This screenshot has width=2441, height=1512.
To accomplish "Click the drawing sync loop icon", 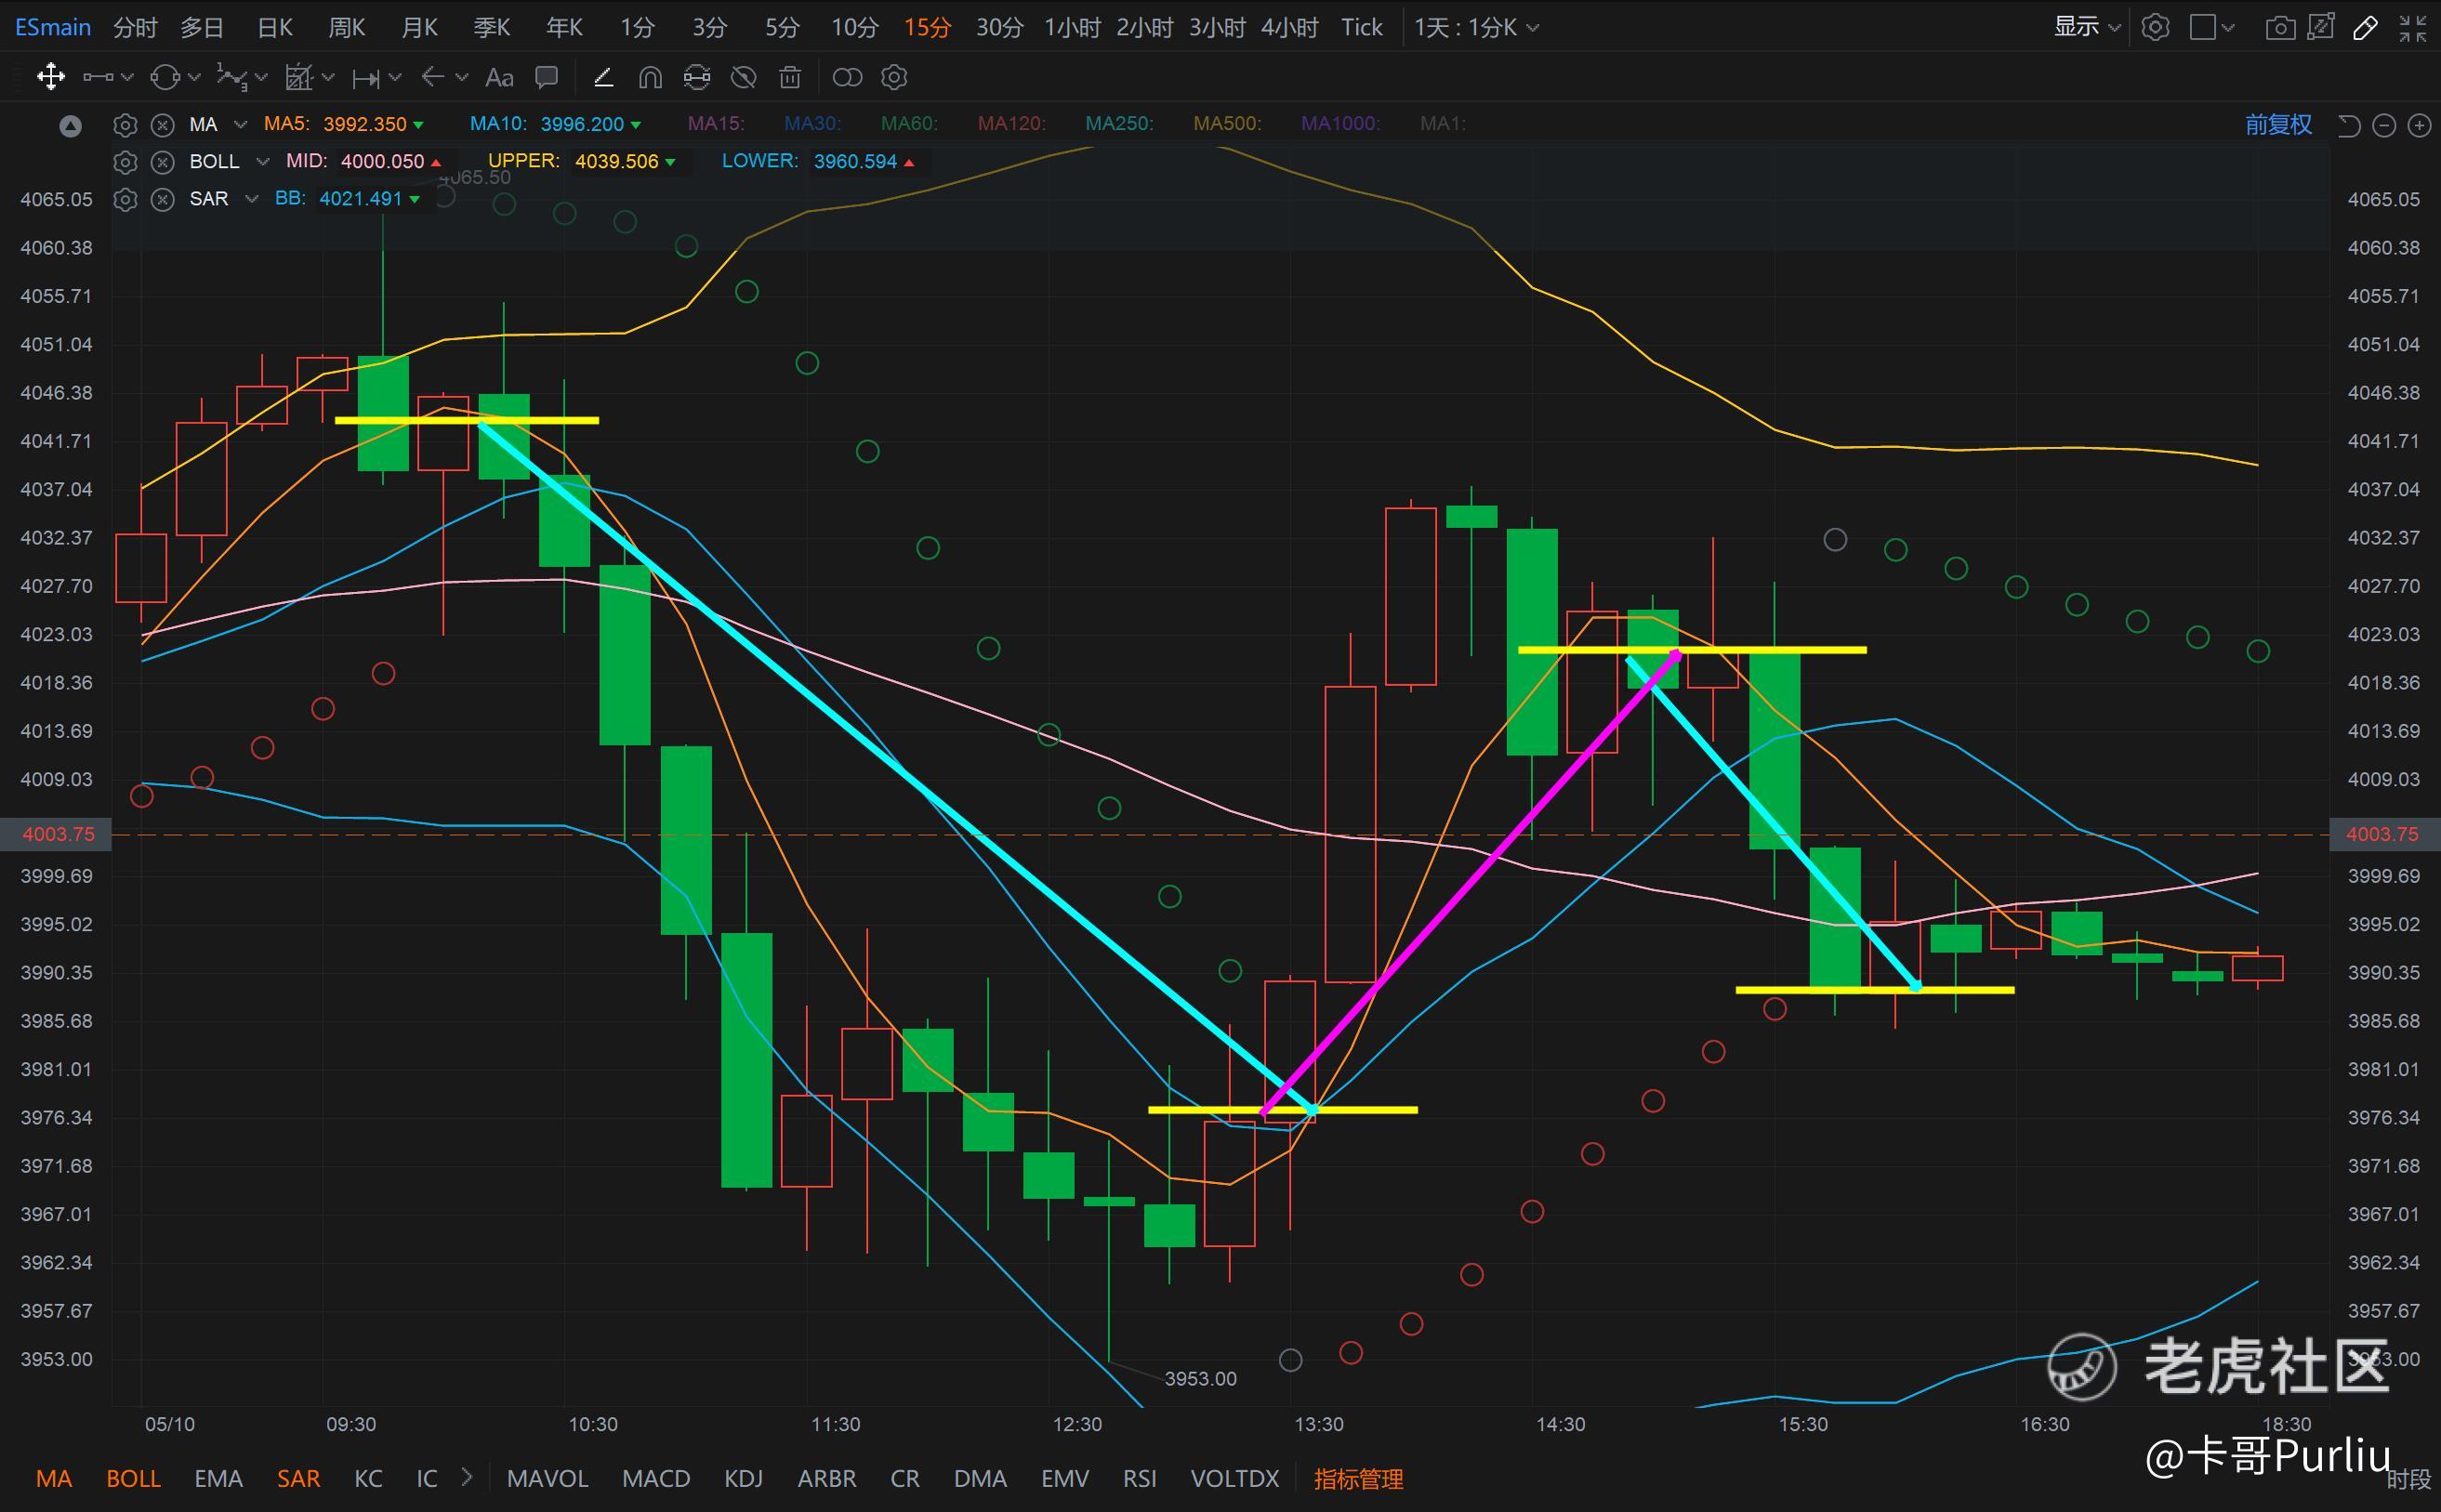I will pos(697,77).
